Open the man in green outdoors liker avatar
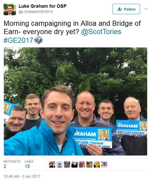The height and width of the screenshot is (181, 151). pyautogui.click(x=89, y=164)
